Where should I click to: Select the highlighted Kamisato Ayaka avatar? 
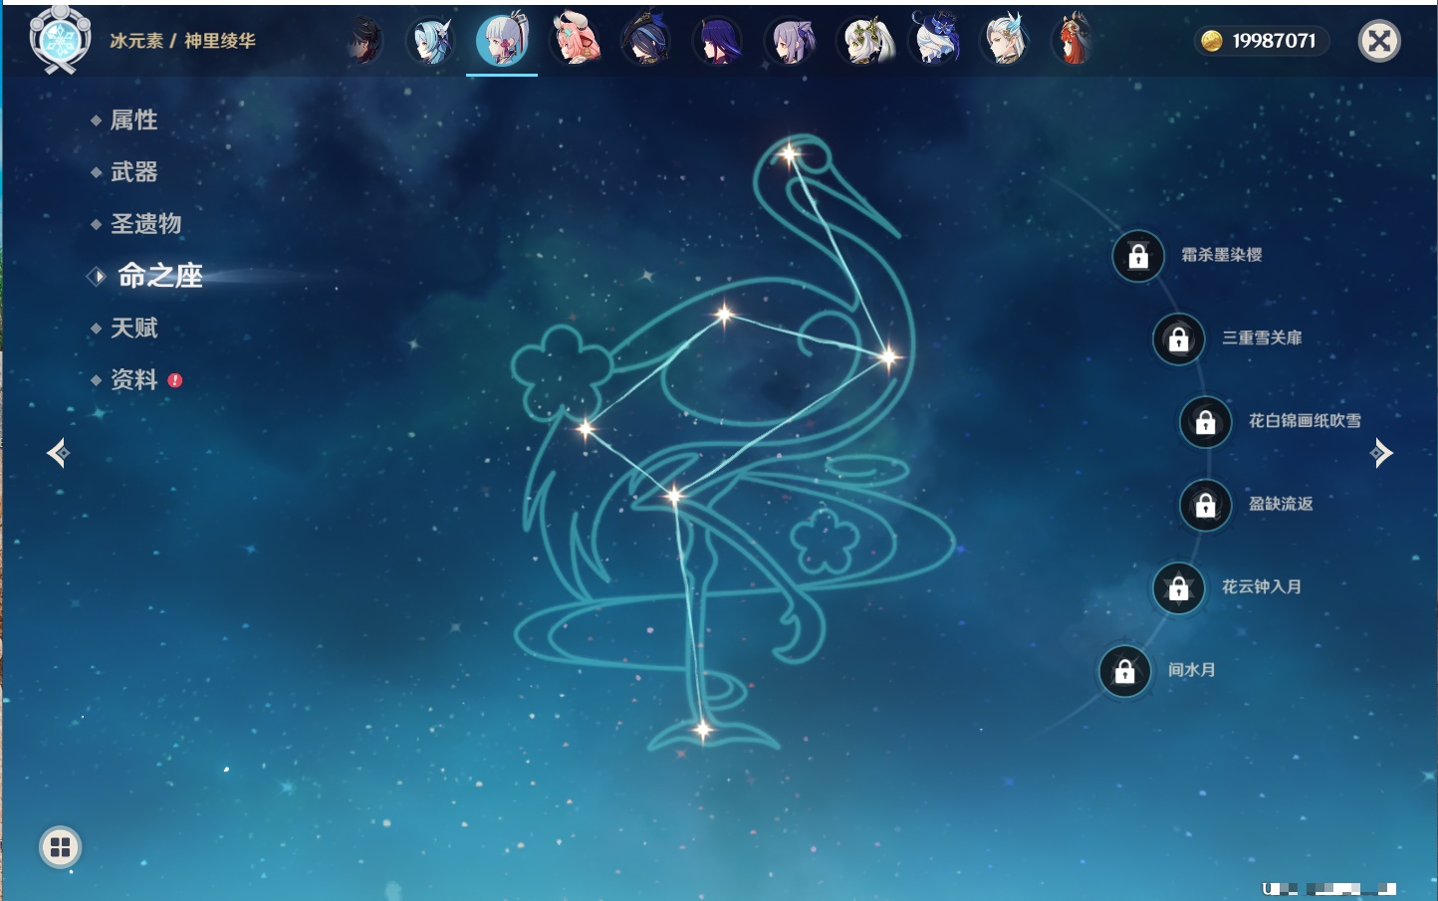click(x=502, y=40)
